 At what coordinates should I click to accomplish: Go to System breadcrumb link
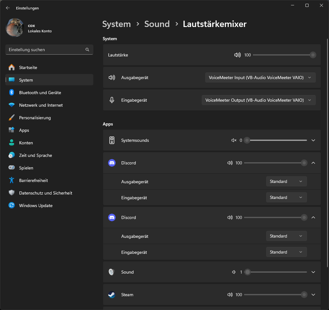pos(116,24)
